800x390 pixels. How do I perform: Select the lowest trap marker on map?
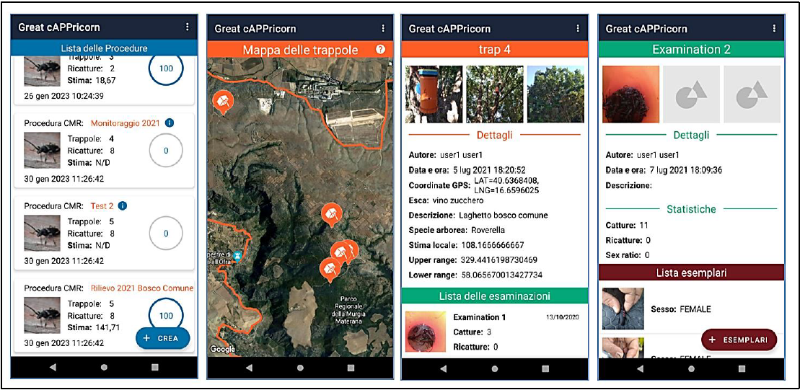pyautogui.click(x=329, y=270)
